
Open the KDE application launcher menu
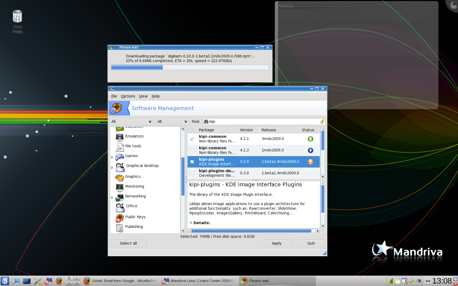pyautogui.click(x=5, y=281)
